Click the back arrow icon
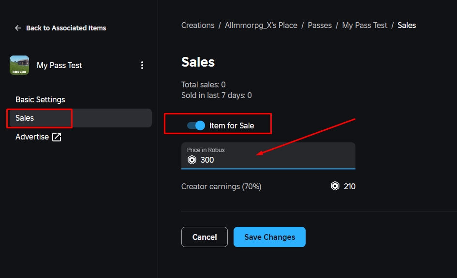The height and width of the screenshot is (278, 457). pos(18,28)
